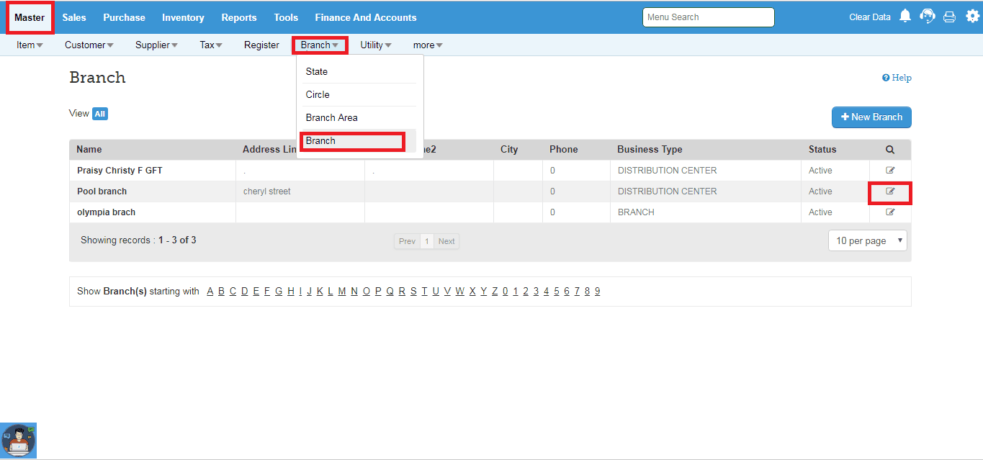Image resolution: width=983 pixels, height=460 pixels.
Task: Open the Tools menu
Action: pyautogui.click(x=286, y=17)
